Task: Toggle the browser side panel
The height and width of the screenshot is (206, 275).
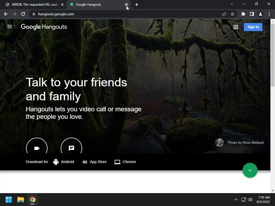Action: pyautogui.click(x=252, y=14)
